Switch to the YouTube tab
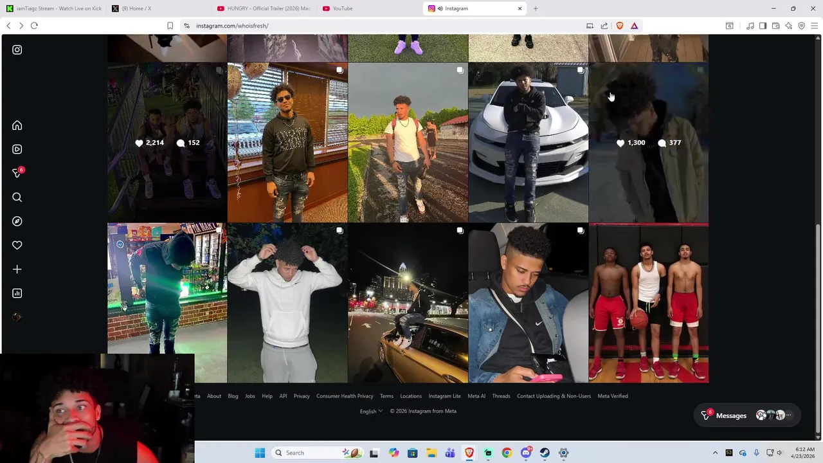Image resolution: width=823 pixels, height=463 pixels. [369, 8]
